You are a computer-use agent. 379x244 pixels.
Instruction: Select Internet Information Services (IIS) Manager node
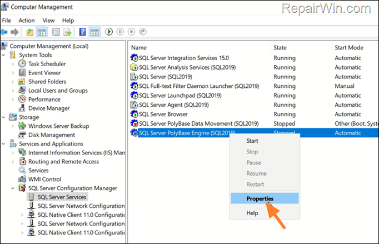click(77, 153)
